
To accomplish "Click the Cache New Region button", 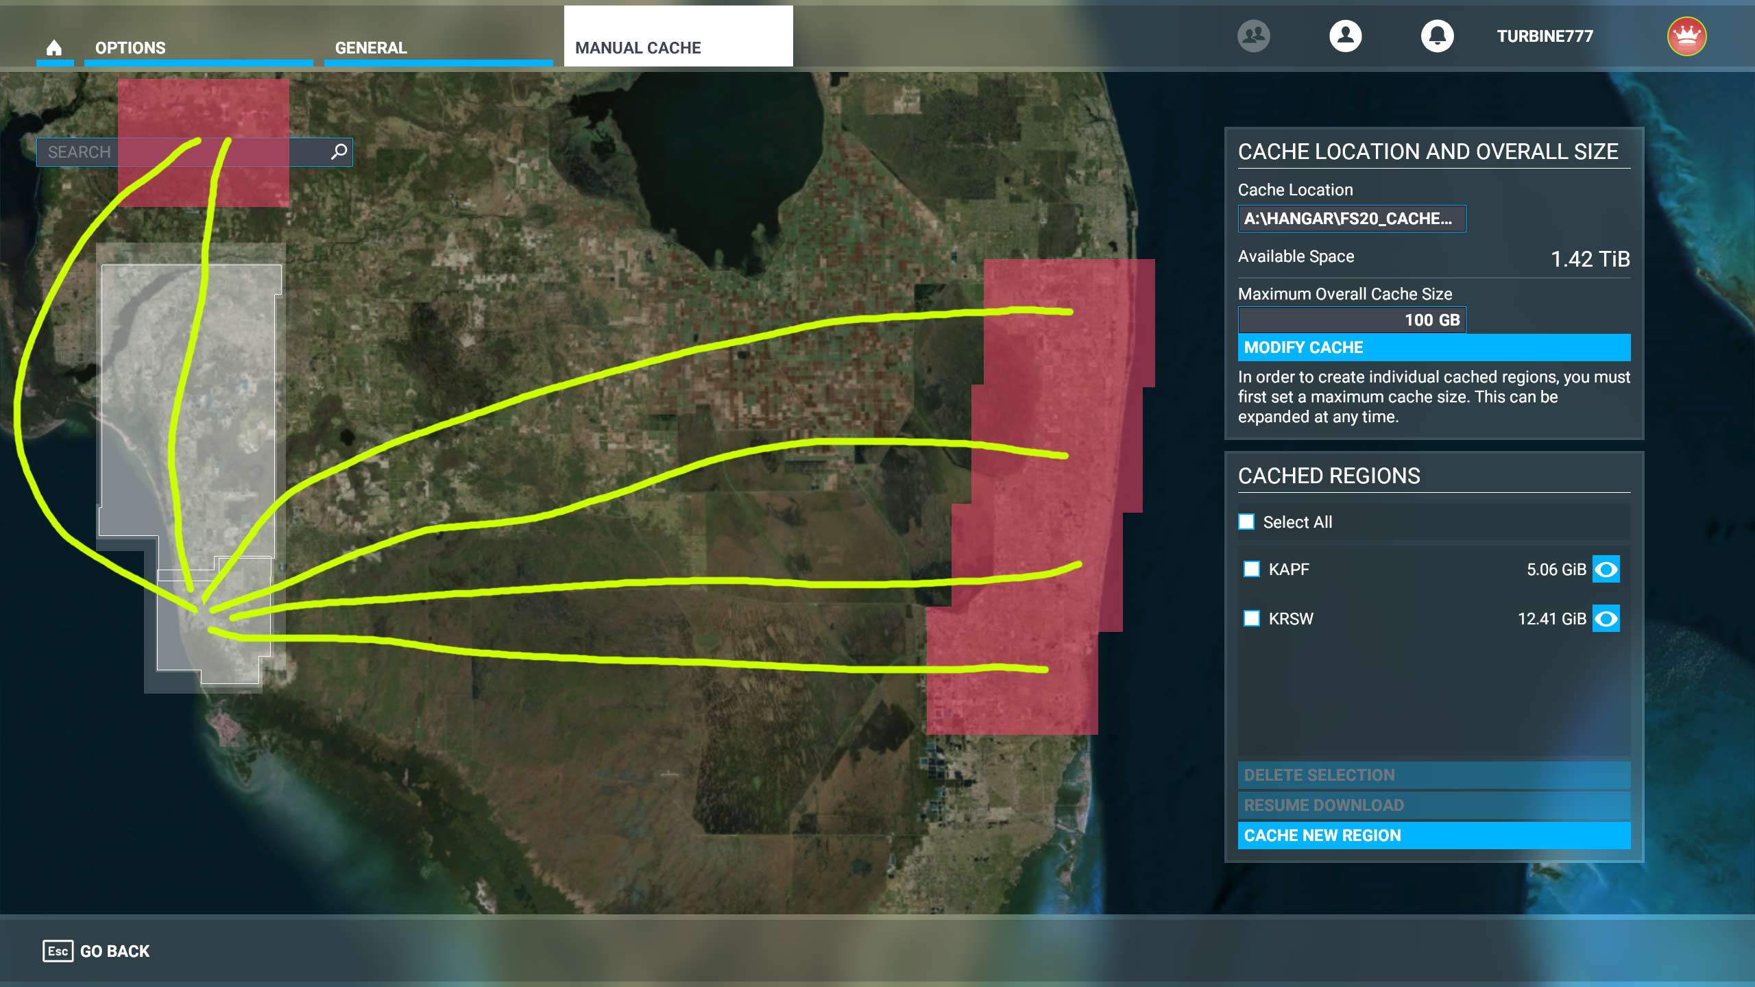I will click(1433, 835).
